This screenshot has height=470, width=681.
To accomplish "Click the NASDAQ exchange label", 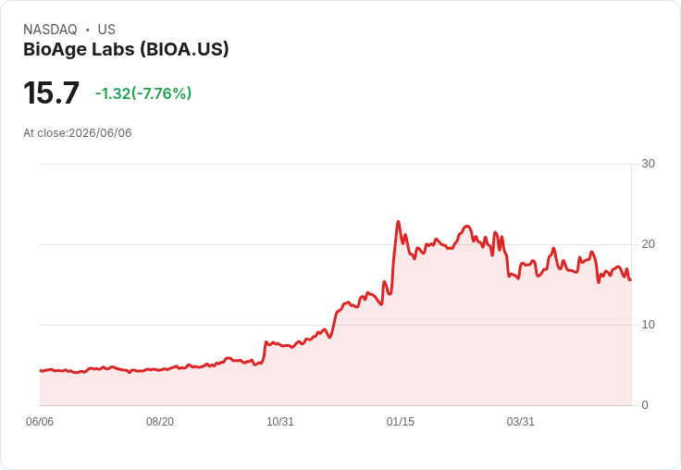I will (50, 30).
